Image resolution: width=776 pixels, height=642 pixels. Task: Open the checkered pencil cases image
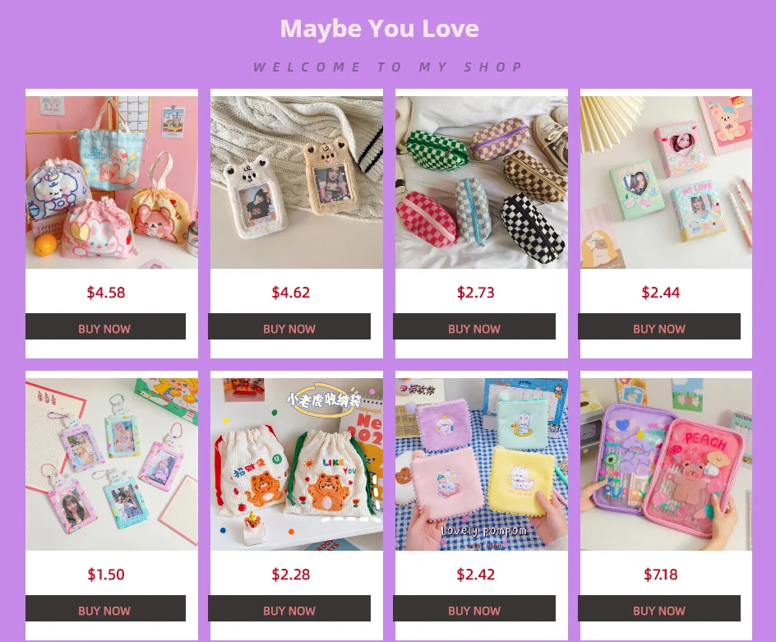481,182
